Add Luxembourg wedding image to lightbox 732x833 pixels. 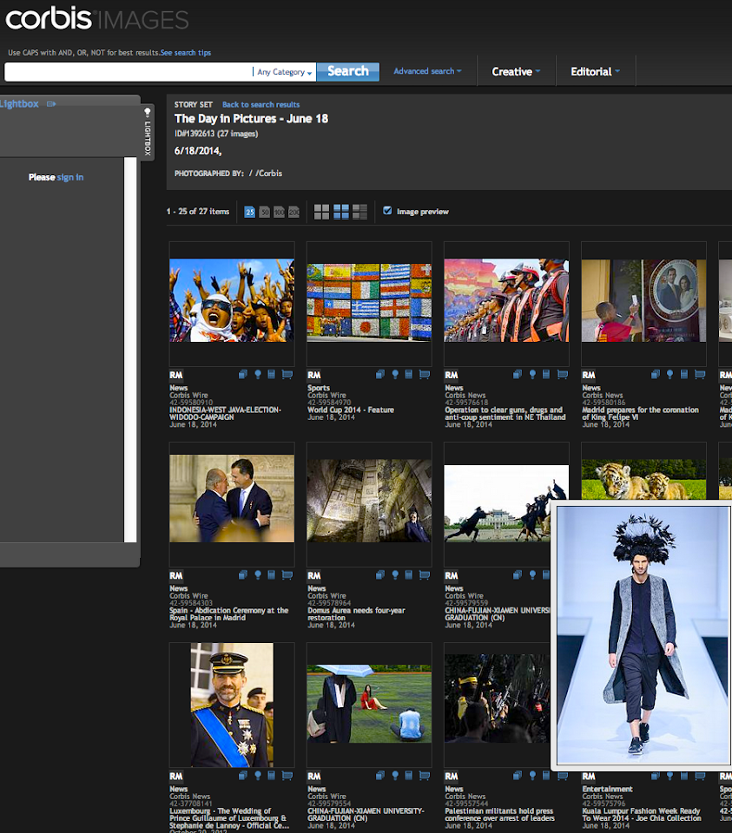click(258, 776)
